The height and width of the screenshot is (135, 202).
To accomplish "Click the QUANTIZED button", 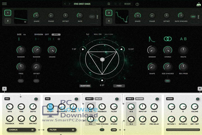I will [85, 86].
